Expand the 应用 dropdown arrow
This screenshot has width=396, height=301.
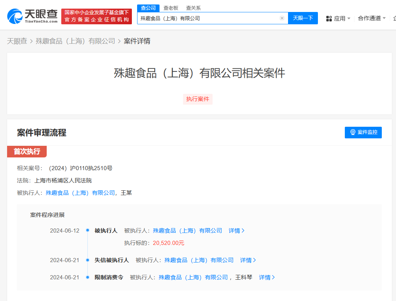coord(349,18)
